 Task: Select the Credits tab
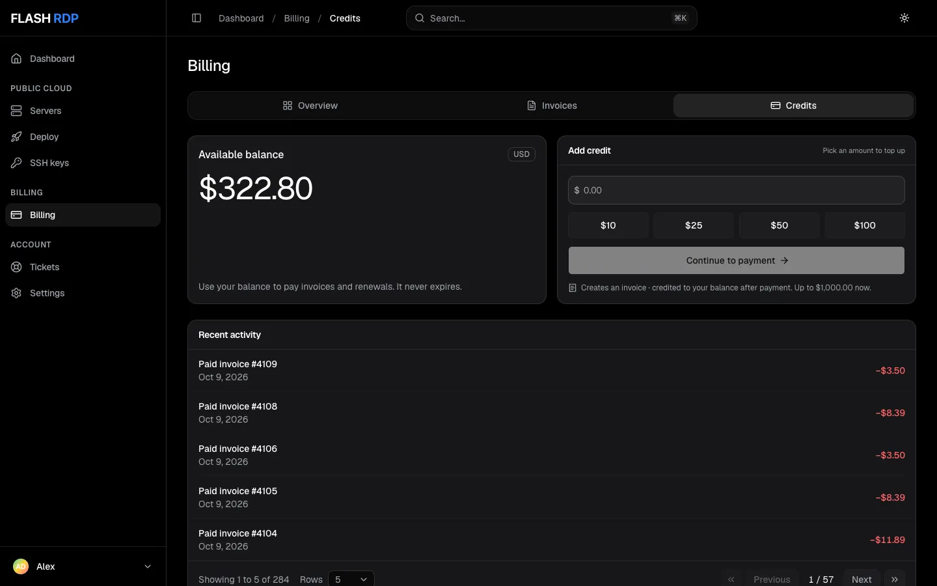793,105
